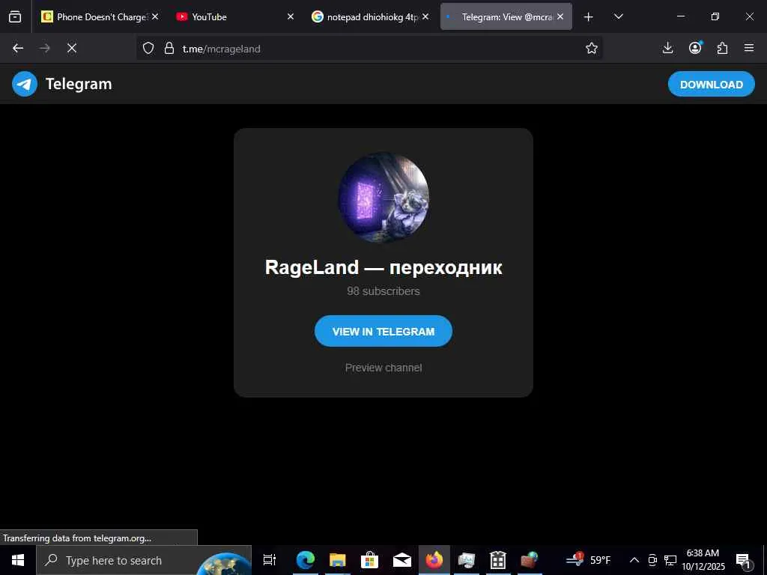Click the RageLand channel avatar image
The height and width of the screenshot is (575, 767).
click(x=383, y=198)
